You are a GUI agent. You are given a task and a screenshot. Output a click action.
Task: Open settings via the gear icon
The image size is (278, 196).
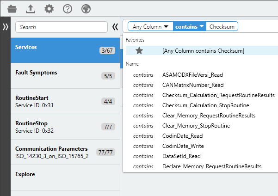click(49, 9)
